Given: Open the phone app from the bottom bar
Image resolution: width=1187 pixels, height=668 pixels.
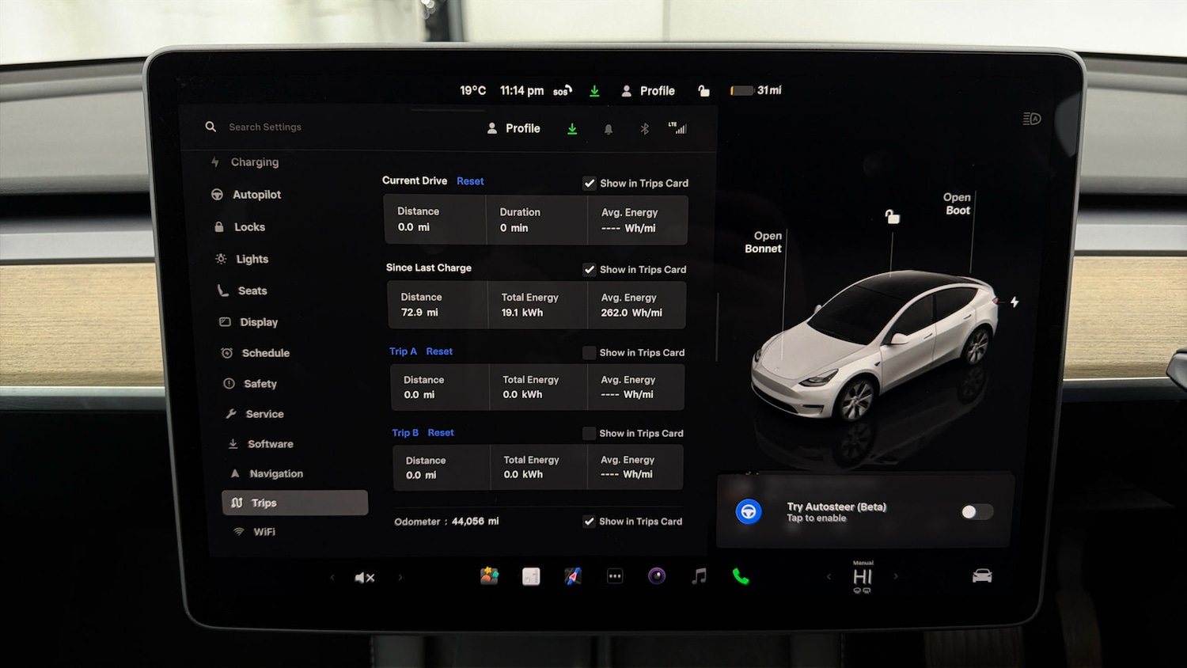Looking at the screenshot, I should pos(740,576).
